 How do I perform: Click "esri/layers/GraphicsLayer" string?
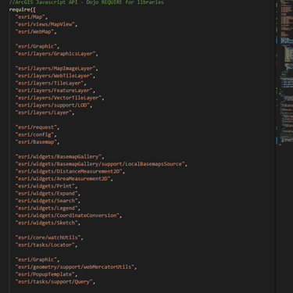[55, 54]
